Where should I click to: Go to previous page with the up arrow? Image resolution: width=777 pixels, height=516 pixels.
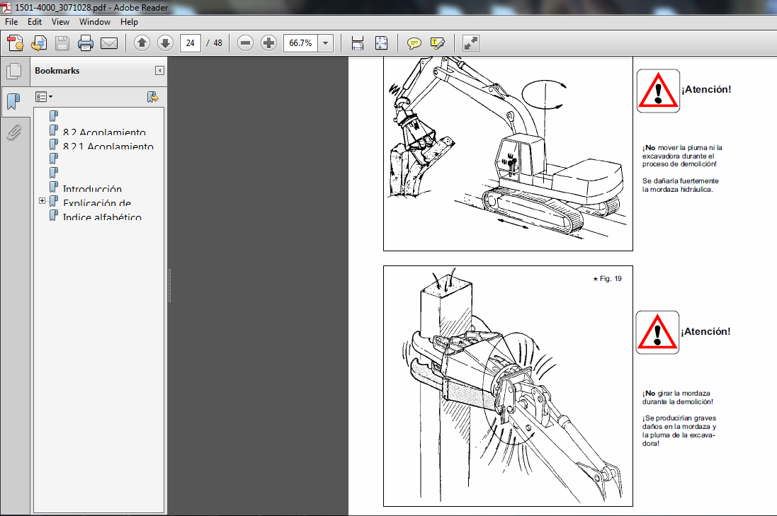coord(142,43)
